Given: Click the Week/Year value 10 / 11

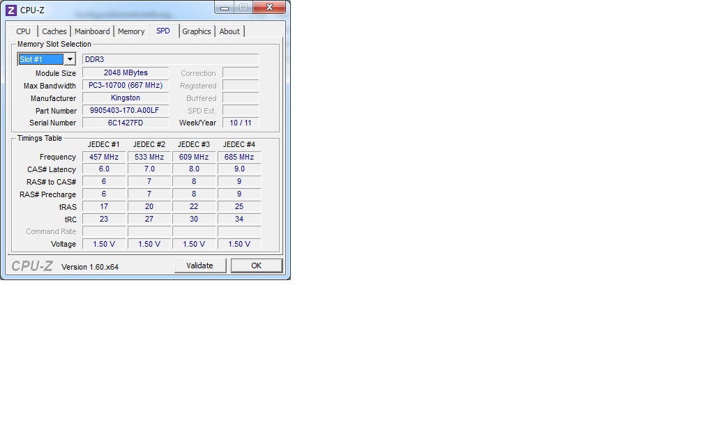Looking at the screenshot, I should pos(241,123).
